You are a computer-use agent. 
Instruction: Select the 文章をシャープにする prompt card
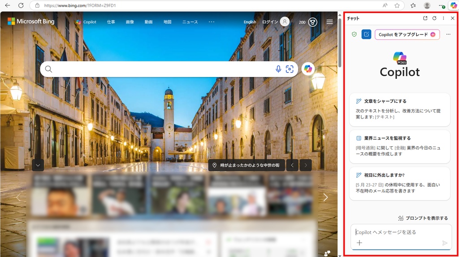[x=399, y=110]
